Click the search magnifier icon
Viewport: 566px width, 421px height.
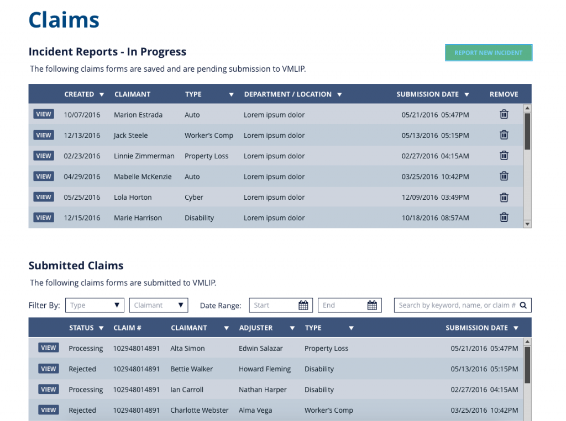523,305
